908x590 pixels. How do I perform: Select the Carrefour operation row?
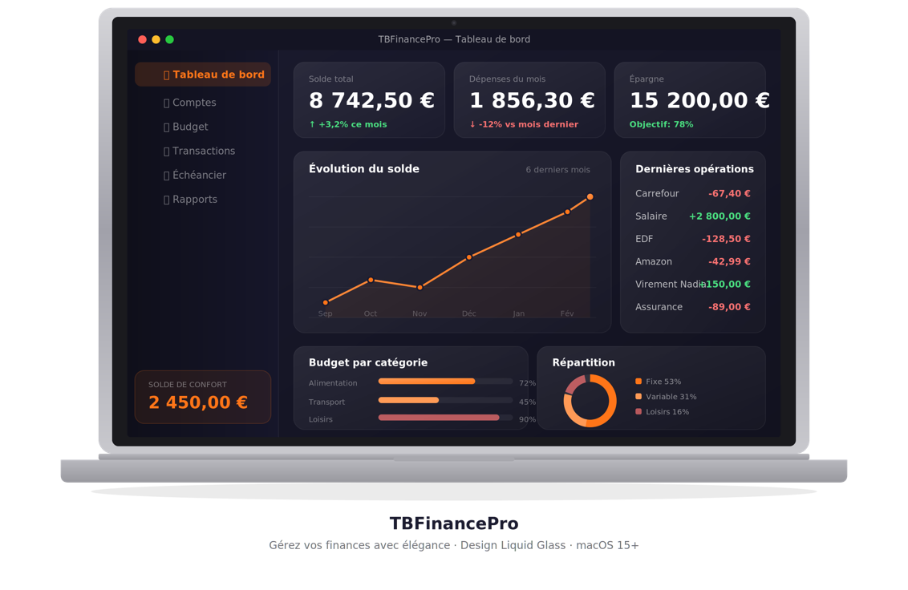(692, 193)
